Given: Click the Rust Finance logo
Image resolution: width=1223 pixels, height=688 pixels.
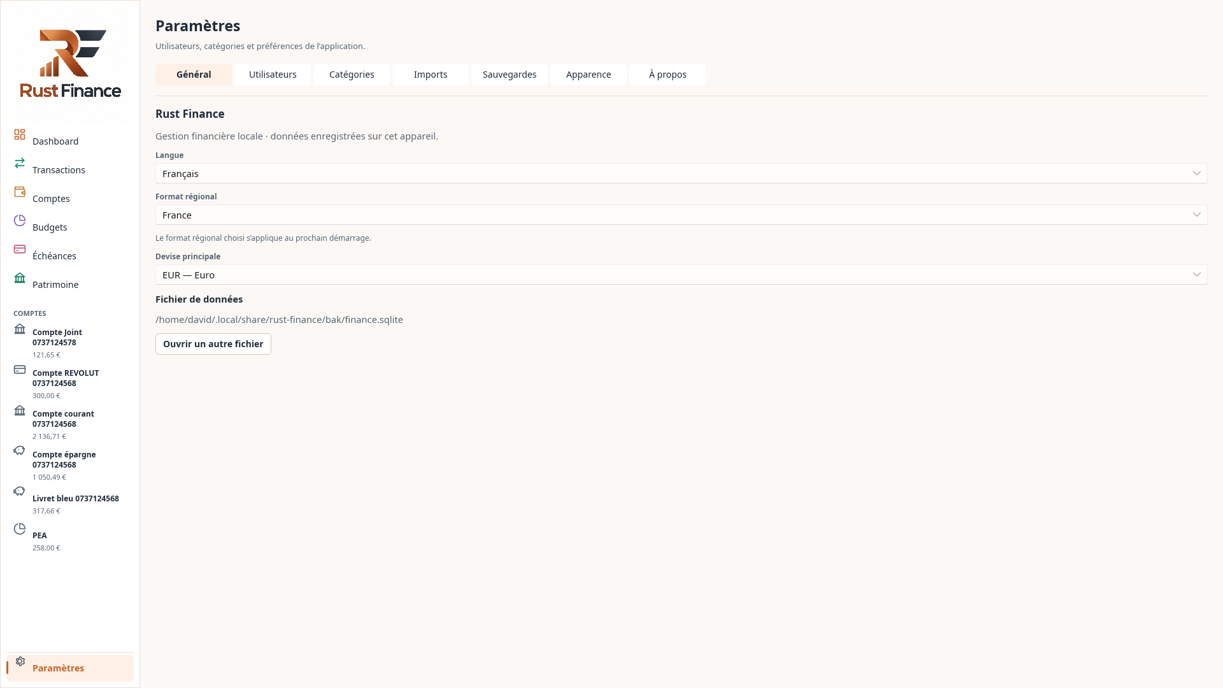Looking at the screenshot, I should tap(70, 62).
